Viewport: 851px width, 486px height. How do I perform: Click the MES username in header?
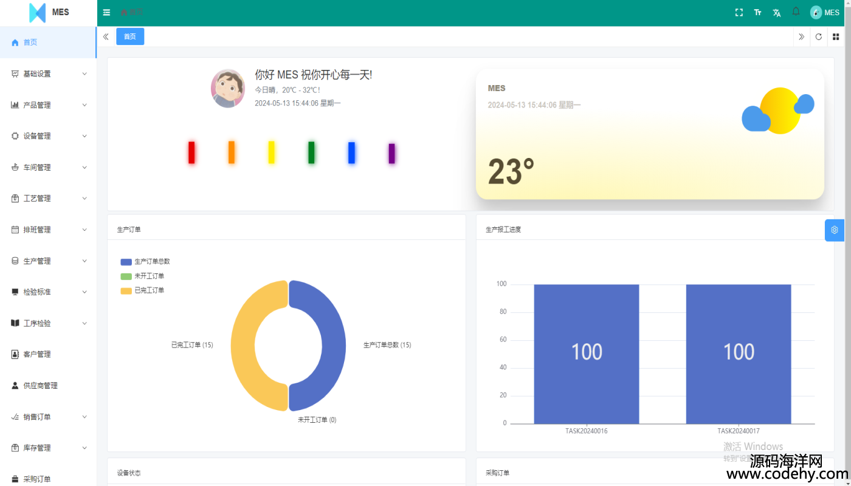pos(832,13)
